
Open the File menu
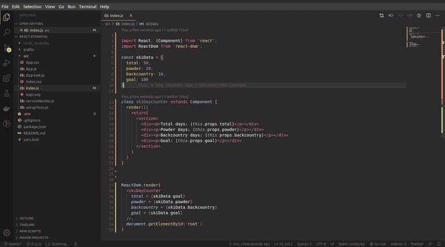click(x=5, y=6)
